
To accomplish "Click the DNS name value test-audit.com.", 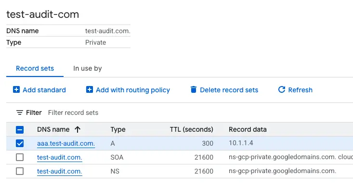I will click(x=107, y=31).
